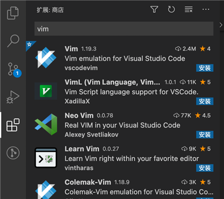The height and width of the screenshot is (199, 224).
Task: Refresh the extensions list
Action: tap(171, 9)
